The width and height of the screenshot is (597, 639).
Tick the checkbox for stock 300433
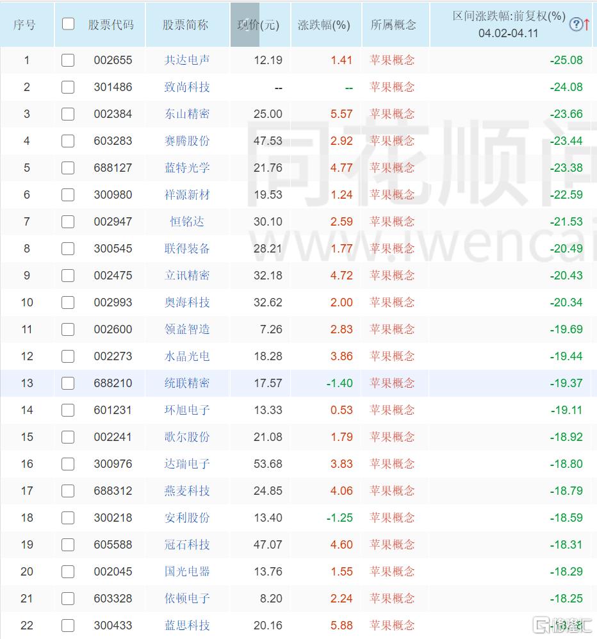[68, 626]
